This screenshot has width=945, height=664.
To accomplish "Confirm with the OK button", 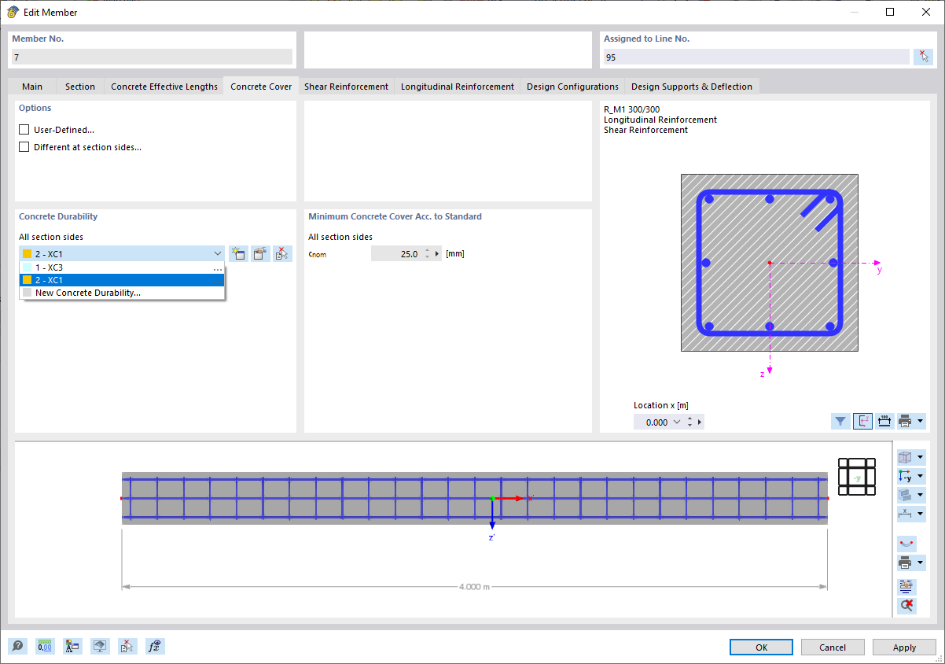I will 761,647.
